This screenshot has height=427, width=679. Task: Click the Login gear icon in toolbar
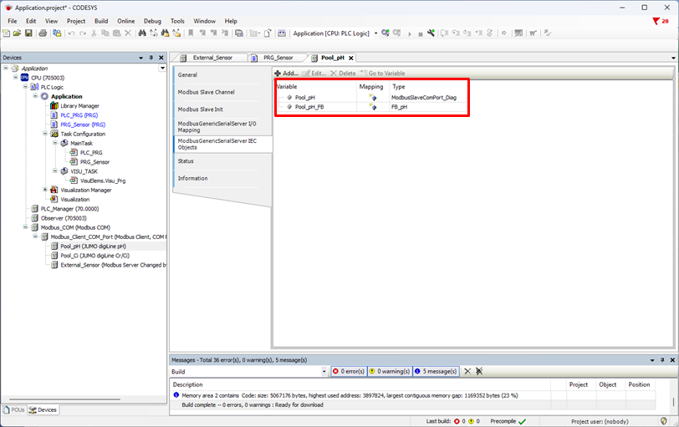[x=385, y=33]
